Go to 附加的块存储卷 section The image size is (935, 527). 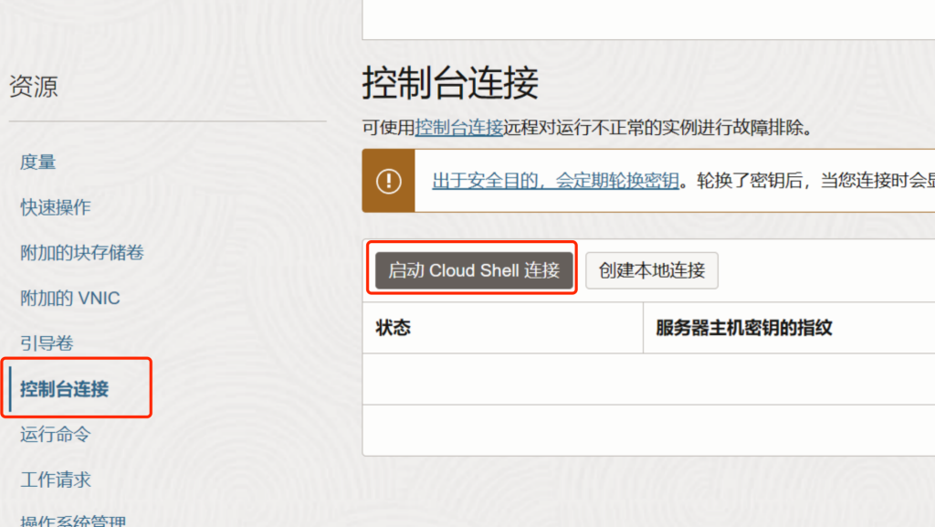(82, 252)
